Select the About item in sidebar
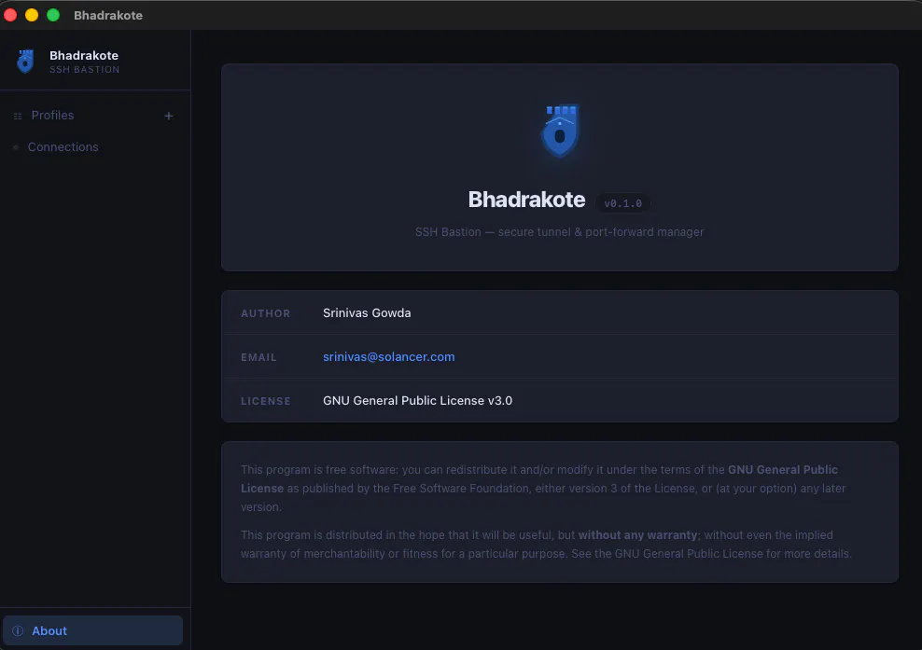Image resolution: width=922 pixels, height=650 pixels. tap(93, 630)
